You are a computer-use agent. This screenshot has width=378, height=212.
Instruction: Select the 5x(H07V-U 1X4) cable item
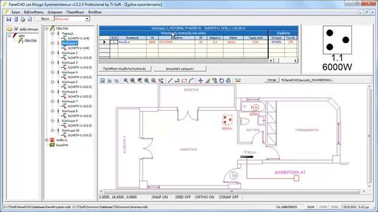pyautogui.click(x=79, y=38)
